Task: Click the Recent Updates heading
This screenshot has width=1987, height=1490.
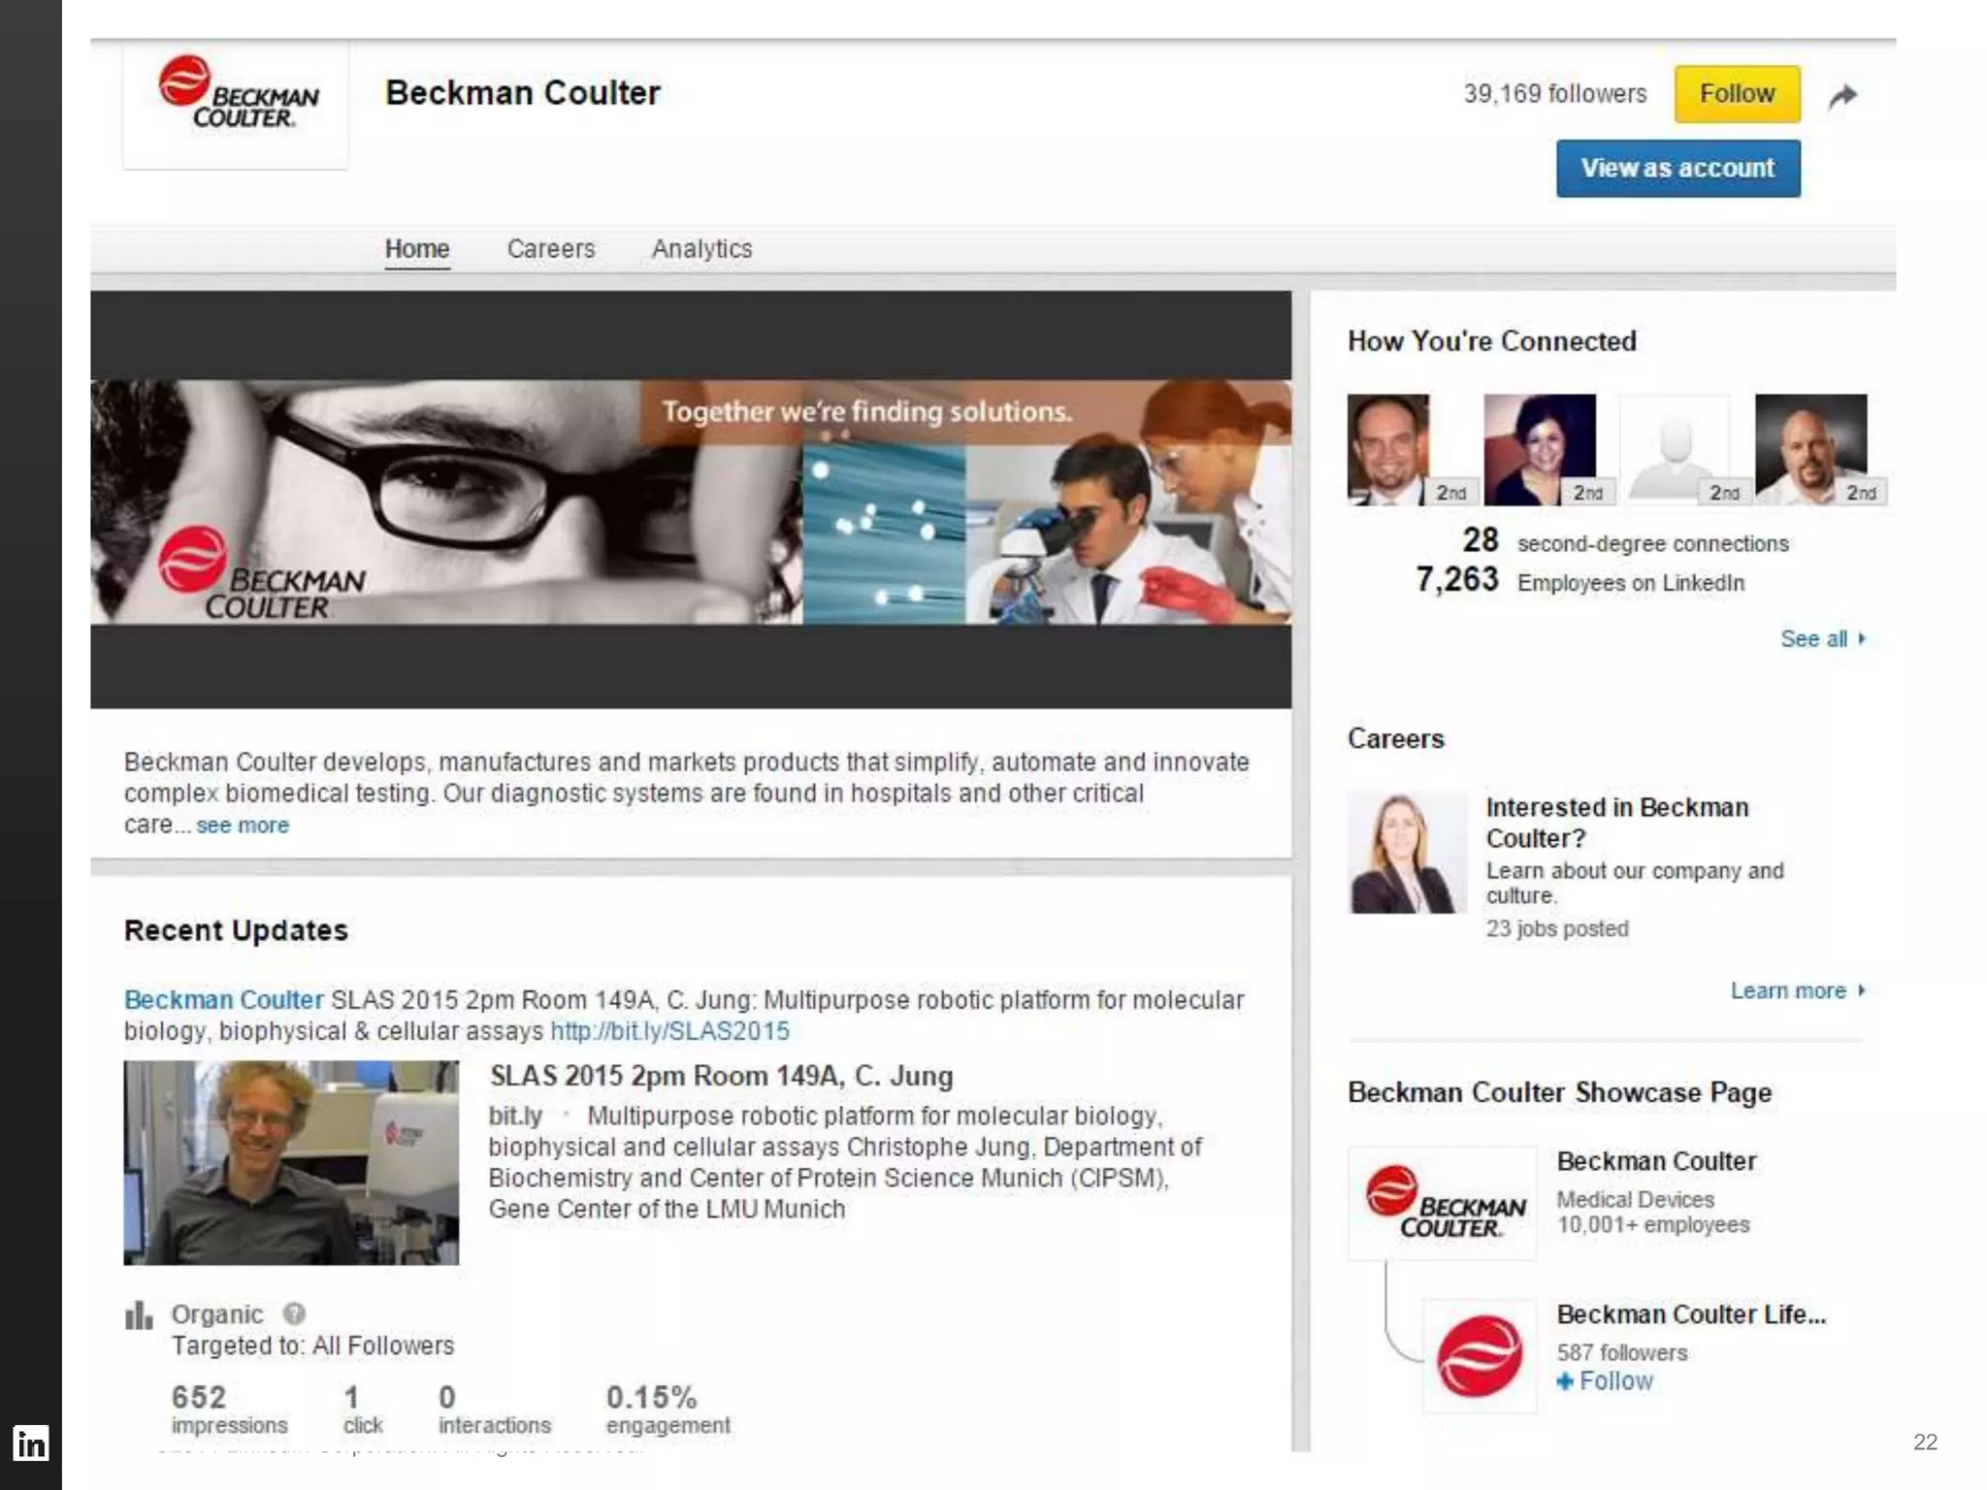Action: pyautogui.click(x=236, y=930)
